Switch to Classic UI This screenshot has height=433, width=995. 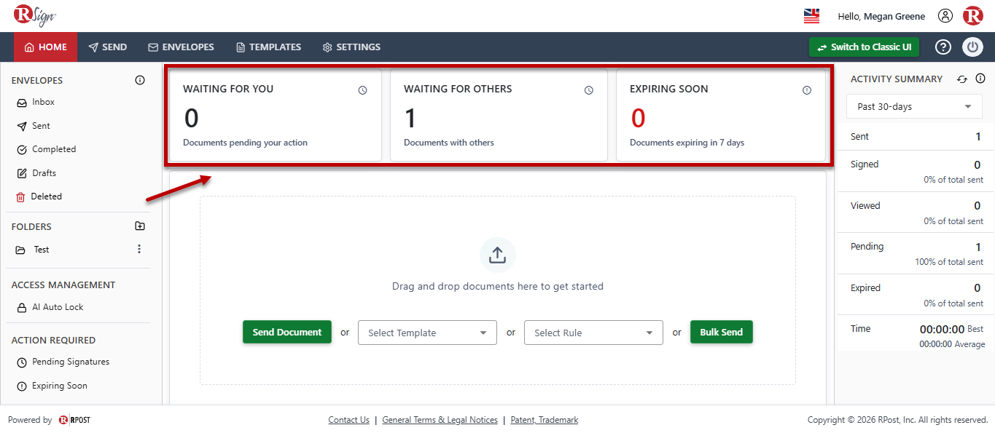(864, 47)
